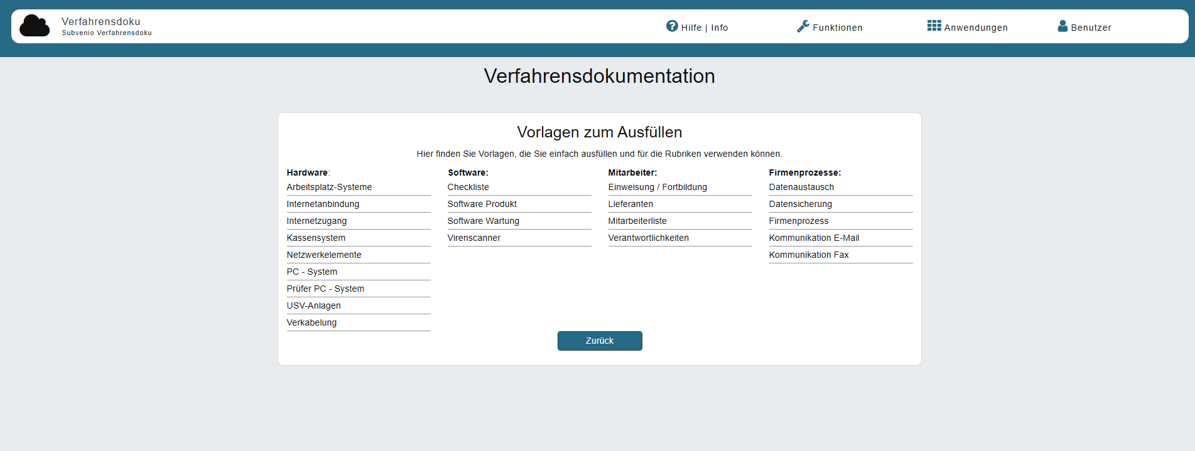Click the Vorlagen zum Ausfüllen heading

click(600, 132)
